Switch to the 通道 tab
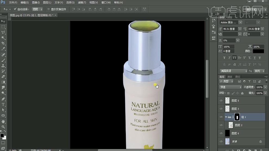 (x=230, y=77)
